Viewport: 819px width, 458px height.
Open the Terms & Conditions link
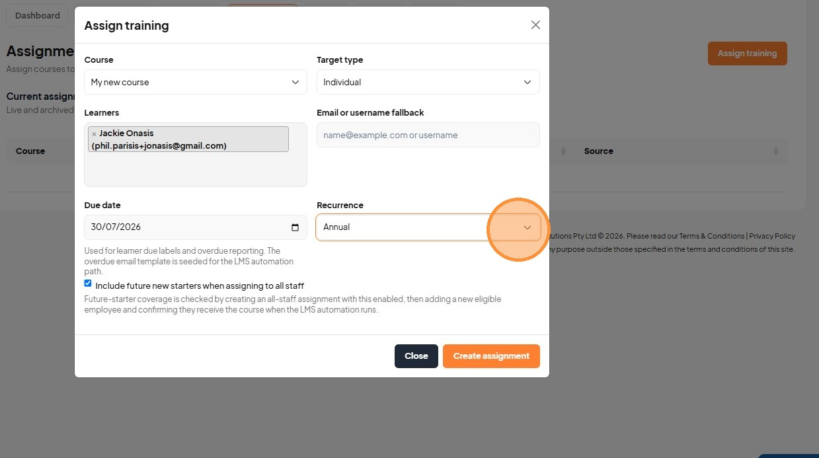(x=712, y=236)
